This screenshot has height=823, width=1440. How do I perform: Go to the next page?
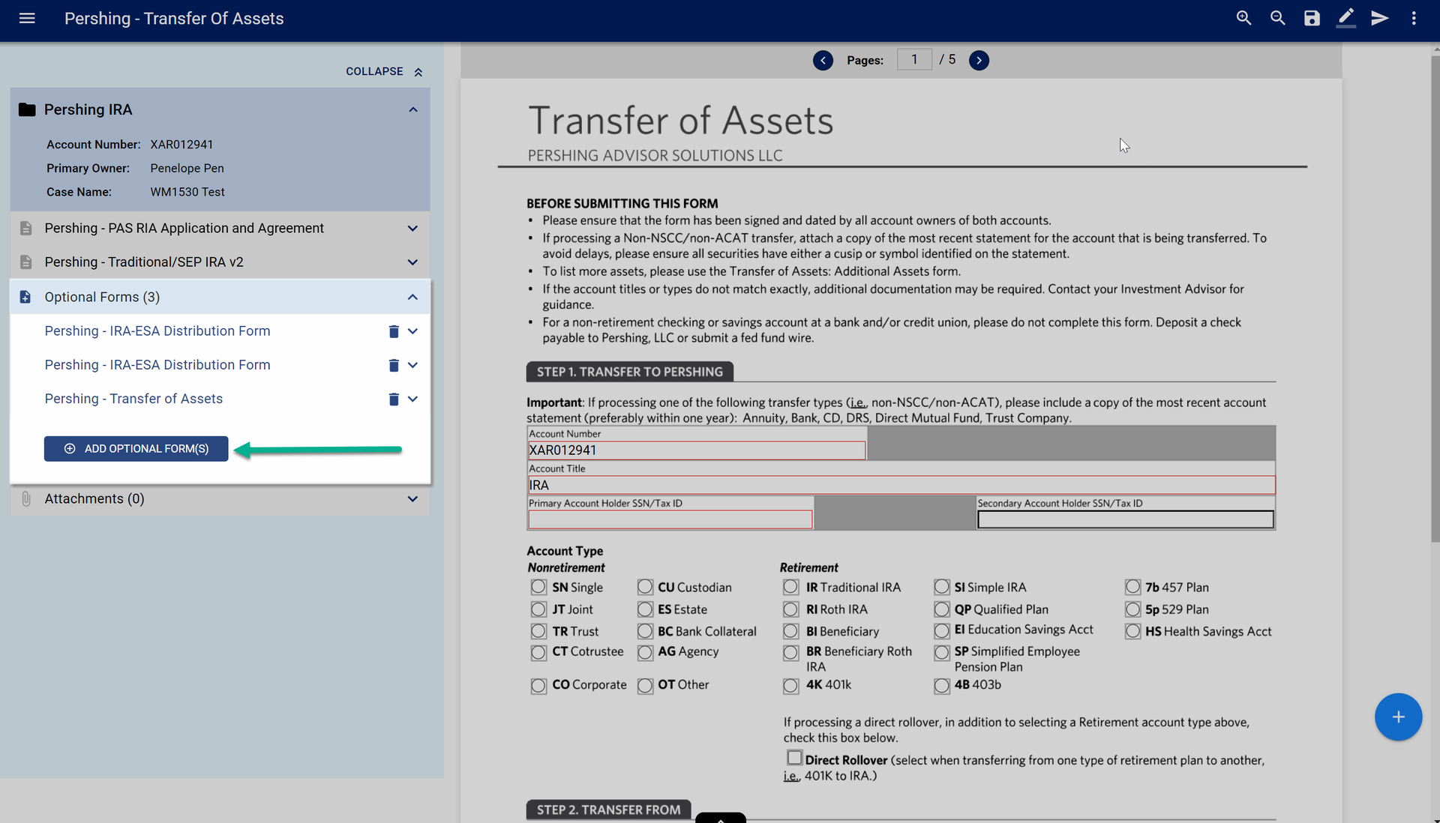[979, 60]
